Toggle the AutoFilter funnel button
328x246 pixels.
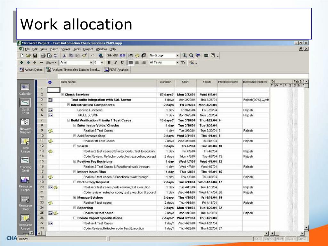point(183,62)
